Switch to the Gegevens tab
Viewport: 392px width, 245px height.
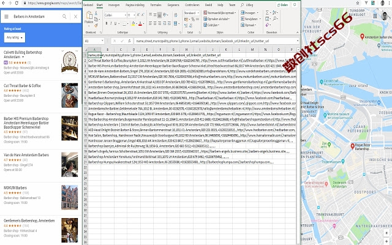point(173,5)
